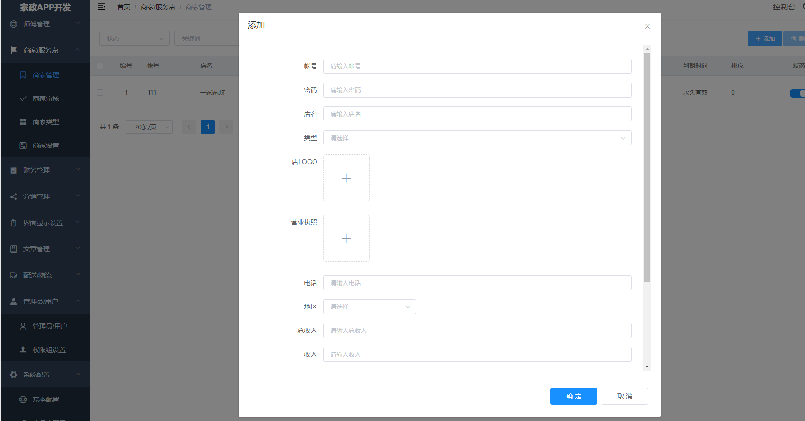This screenshot has height=421, width=805.
Task: Focus the 总收入 input field
Action: pos(477,331)
